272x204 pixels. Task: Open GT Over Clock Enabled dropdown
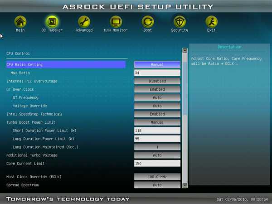pos(157,89)
